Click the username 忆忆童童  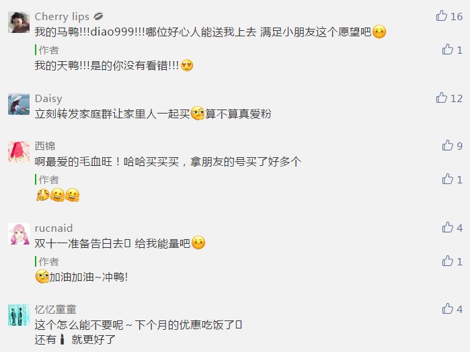[x=55, y=310]
